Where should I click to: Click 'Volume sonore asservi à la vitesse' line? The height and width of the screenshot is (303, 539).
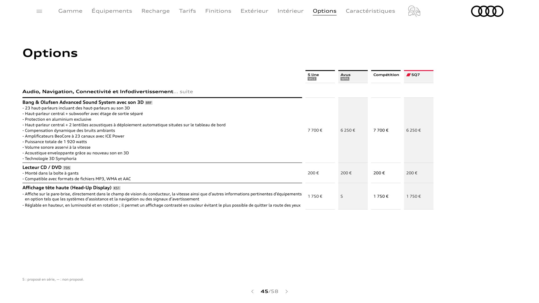[56, 147]
